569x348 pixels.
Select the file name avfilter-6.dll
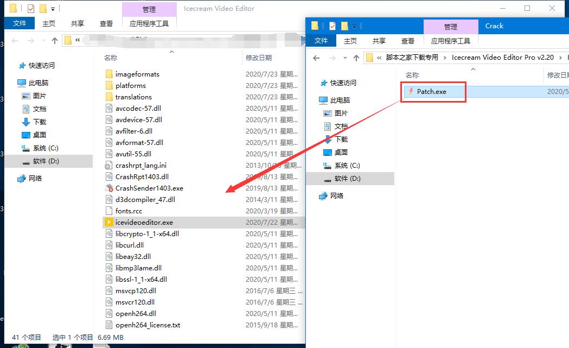[134, 131]
